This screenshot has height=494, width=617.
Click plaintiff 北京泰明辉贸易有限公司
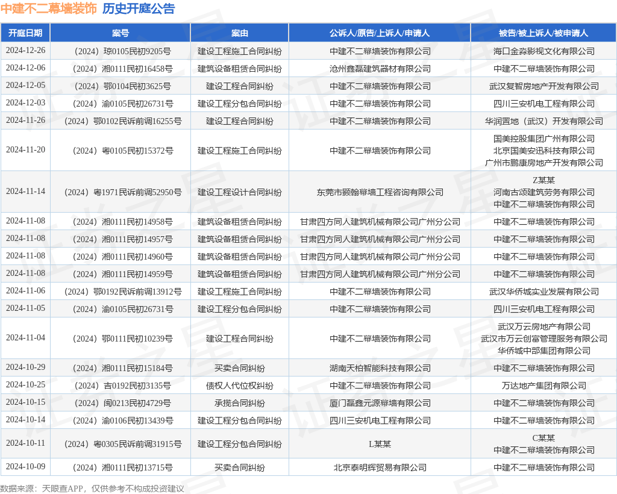tap(380, 467)
